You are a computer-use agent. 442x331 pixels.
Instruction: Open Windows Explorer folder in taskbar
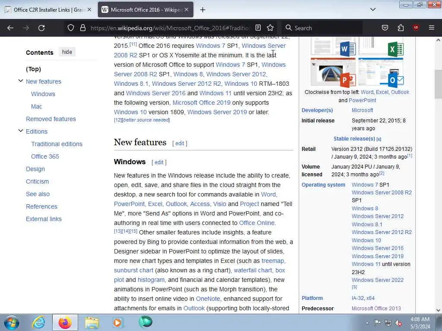pos(92,322)
